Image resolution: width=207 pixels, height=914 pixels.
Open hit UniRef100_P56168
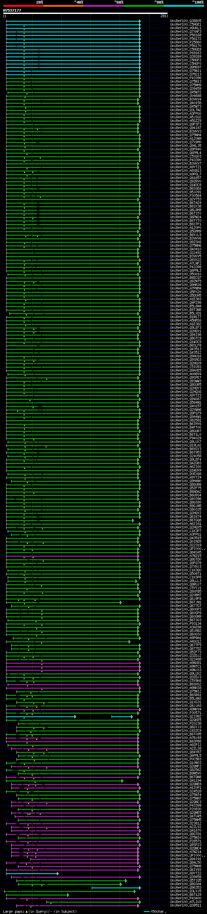(x=186, y=35)
